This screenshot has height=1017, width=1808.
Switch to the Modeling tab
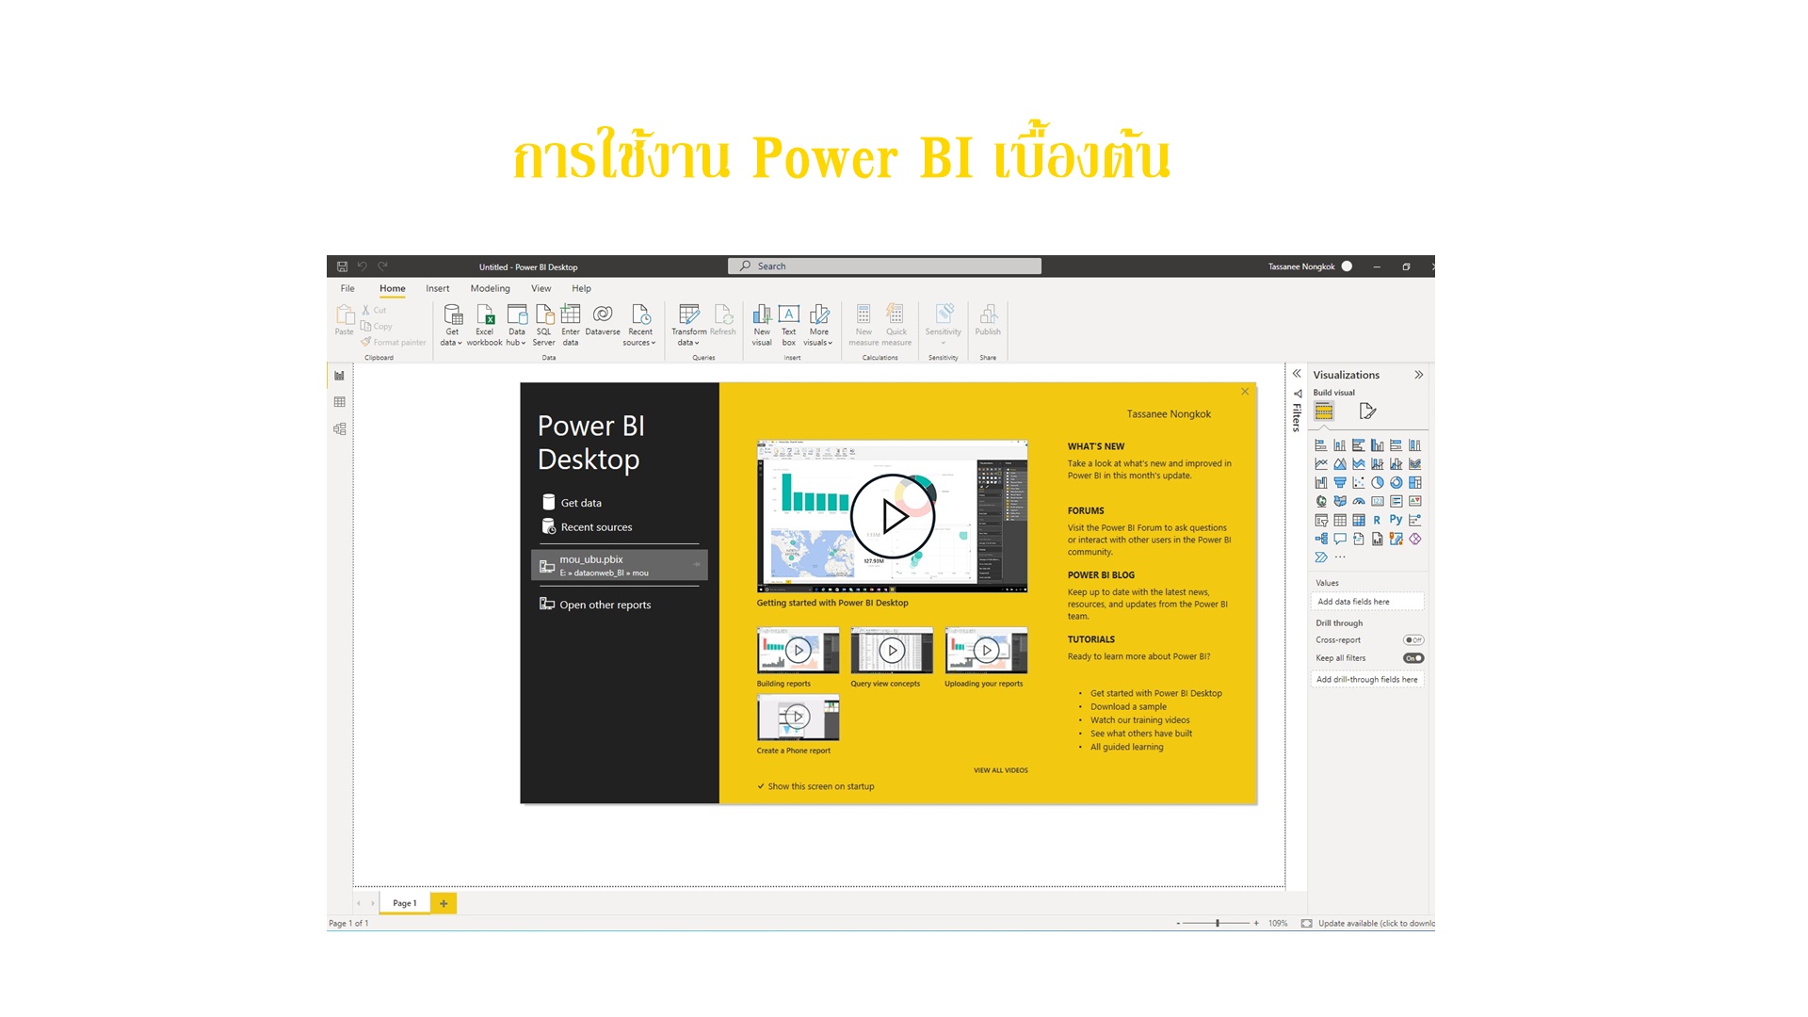point(491,288)
